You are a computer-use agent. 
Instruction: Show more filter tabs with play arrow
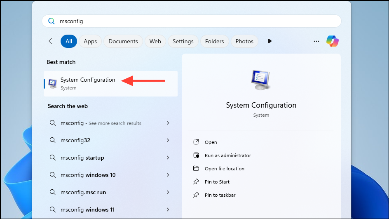(x=269, y=41)
